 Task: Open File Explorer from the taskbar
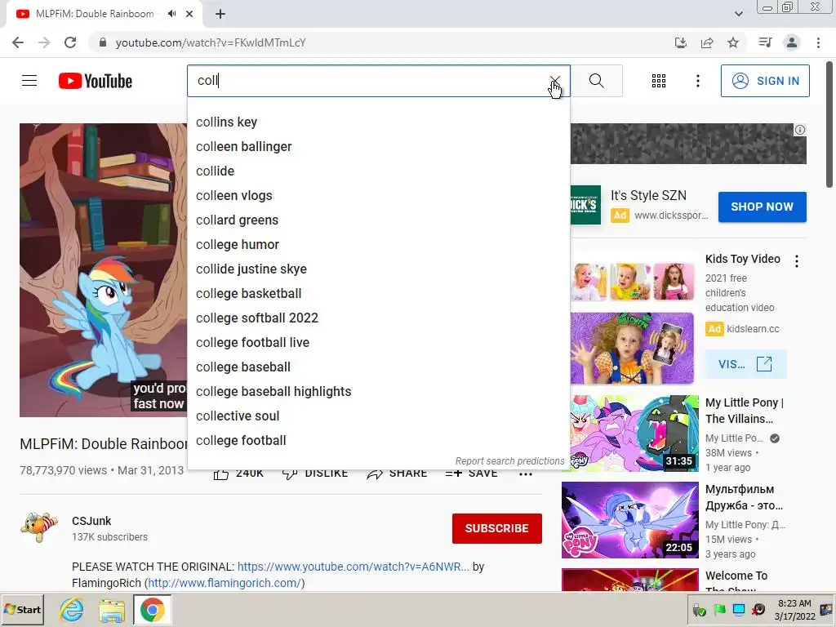(112, 610)
